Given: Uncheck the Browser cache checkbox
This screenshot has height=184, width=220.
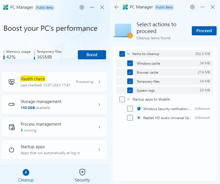Looking at the screenshot, I should pos(130,73).
